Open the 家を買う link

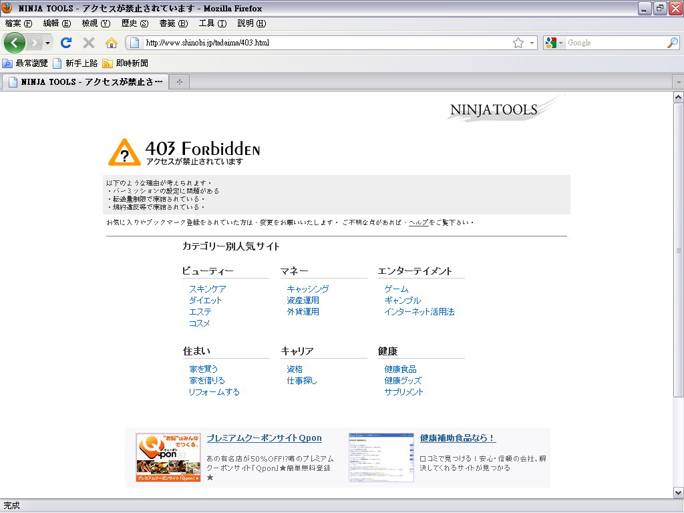tap(204, 369)
